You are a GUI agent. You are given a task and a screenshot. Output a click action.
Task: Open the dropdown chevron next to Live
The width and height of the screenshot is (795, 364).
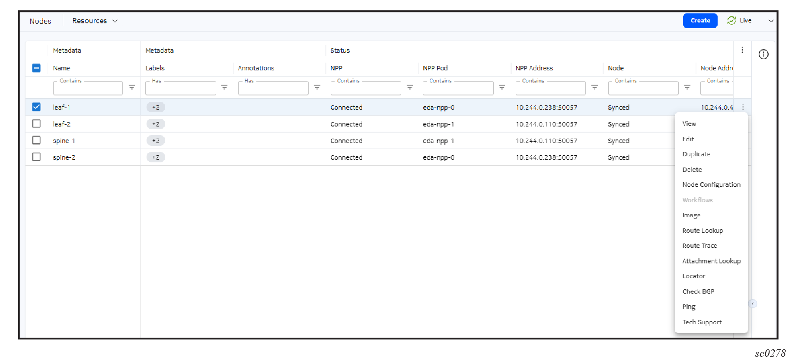pyautogui.click(x=771, y=21)
